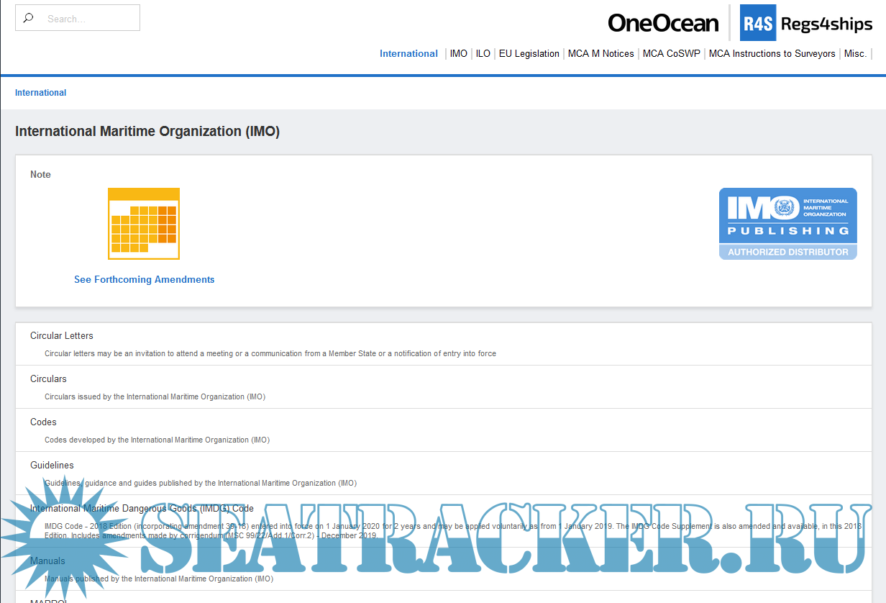
Task: Open See Forthcoming Amendments link
Action: pos(144,279)
